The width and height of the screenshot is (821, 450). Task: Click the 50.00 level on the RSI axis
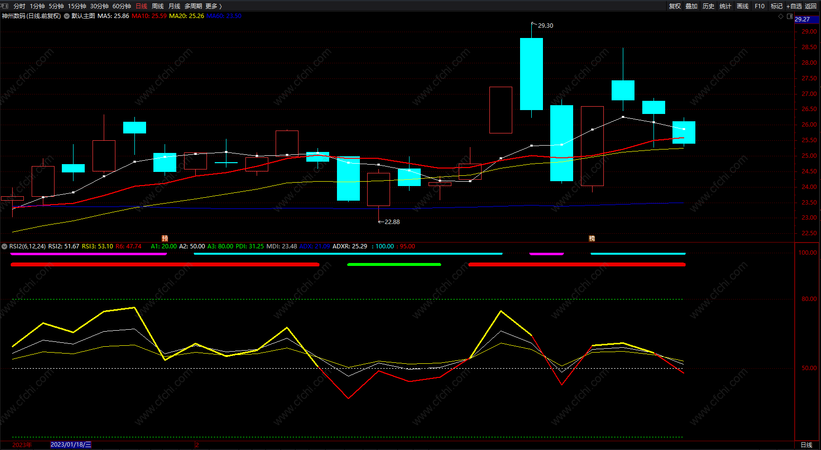(x=809, y=368)
